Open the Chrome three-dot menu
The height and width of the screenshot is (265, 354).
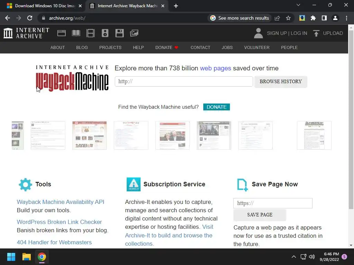[x=346, y=18]
